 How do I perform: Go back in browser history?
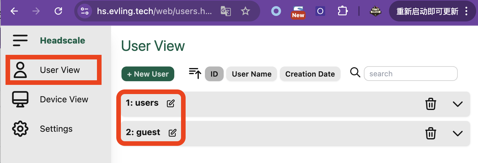coord(14,11)
